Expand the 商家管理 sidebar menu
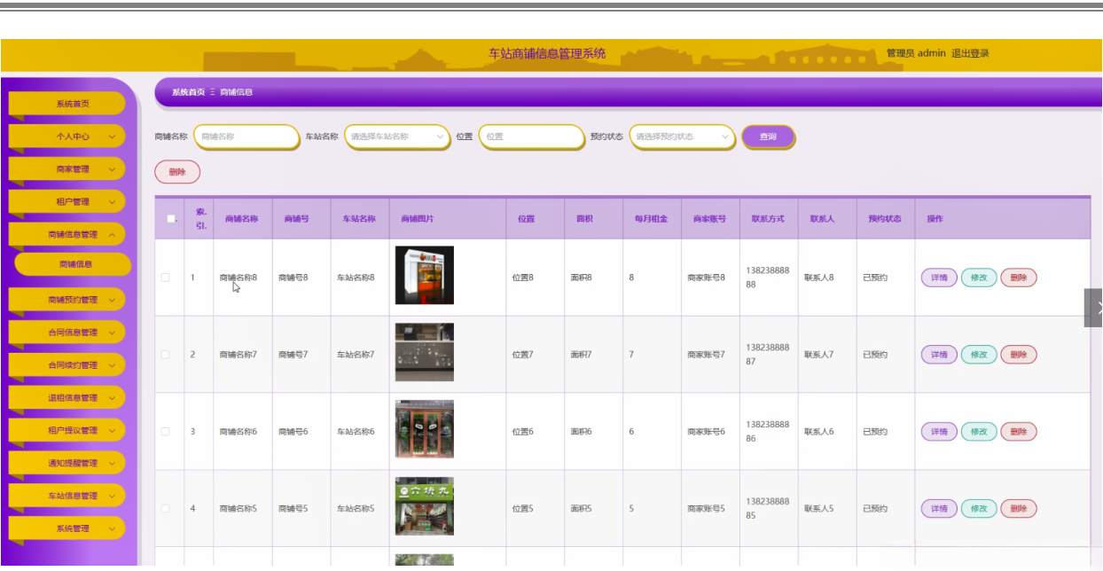Screen dimensions: 1103x571 point(67,168)
